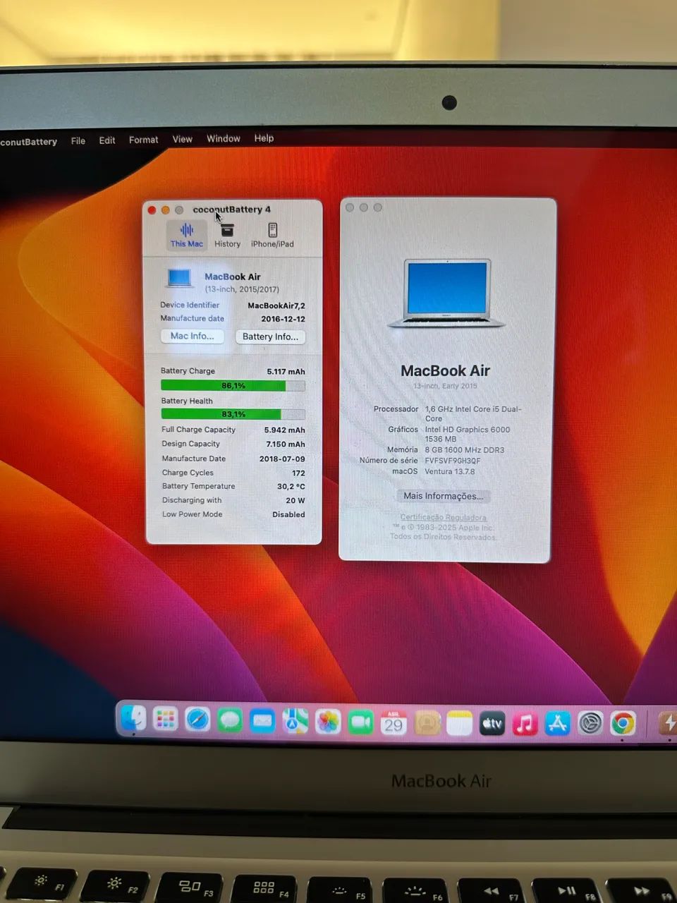Image resolution: width=677 pixels, height=903 pixels.
Task: Open the Help menu
Action: click(264, 138)
